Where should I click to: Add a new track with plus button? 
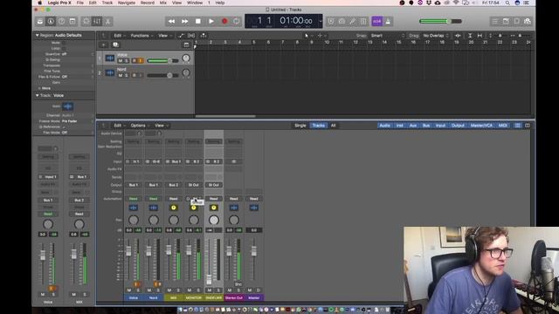point(103,44)
